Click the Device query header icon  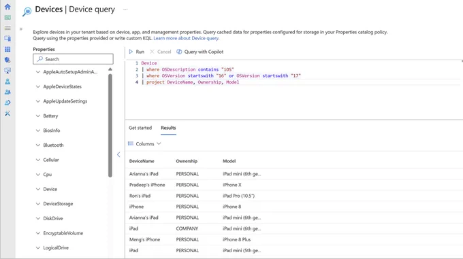(27, 11)
